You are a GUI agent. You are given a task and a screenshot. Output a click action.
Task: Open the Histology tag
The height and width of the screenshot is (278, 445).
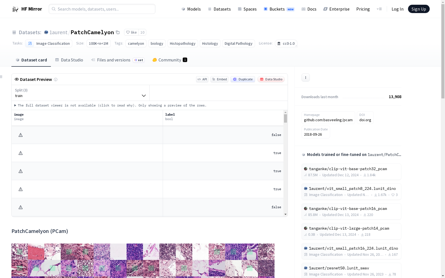(x=210, y=43)
